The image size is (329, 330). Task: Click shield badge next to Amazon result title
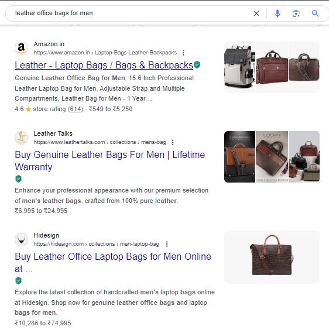click(197, 65)
